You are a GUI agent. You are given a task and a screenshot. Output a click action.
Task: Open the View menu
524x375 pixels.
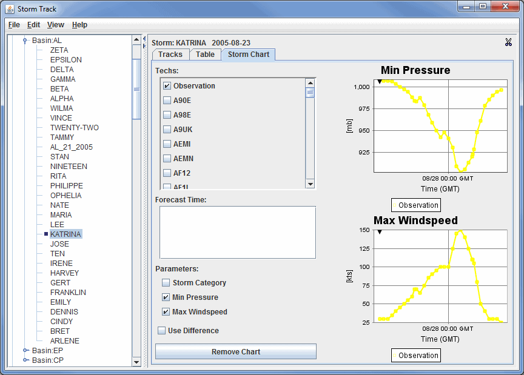[x=55, y=25]
